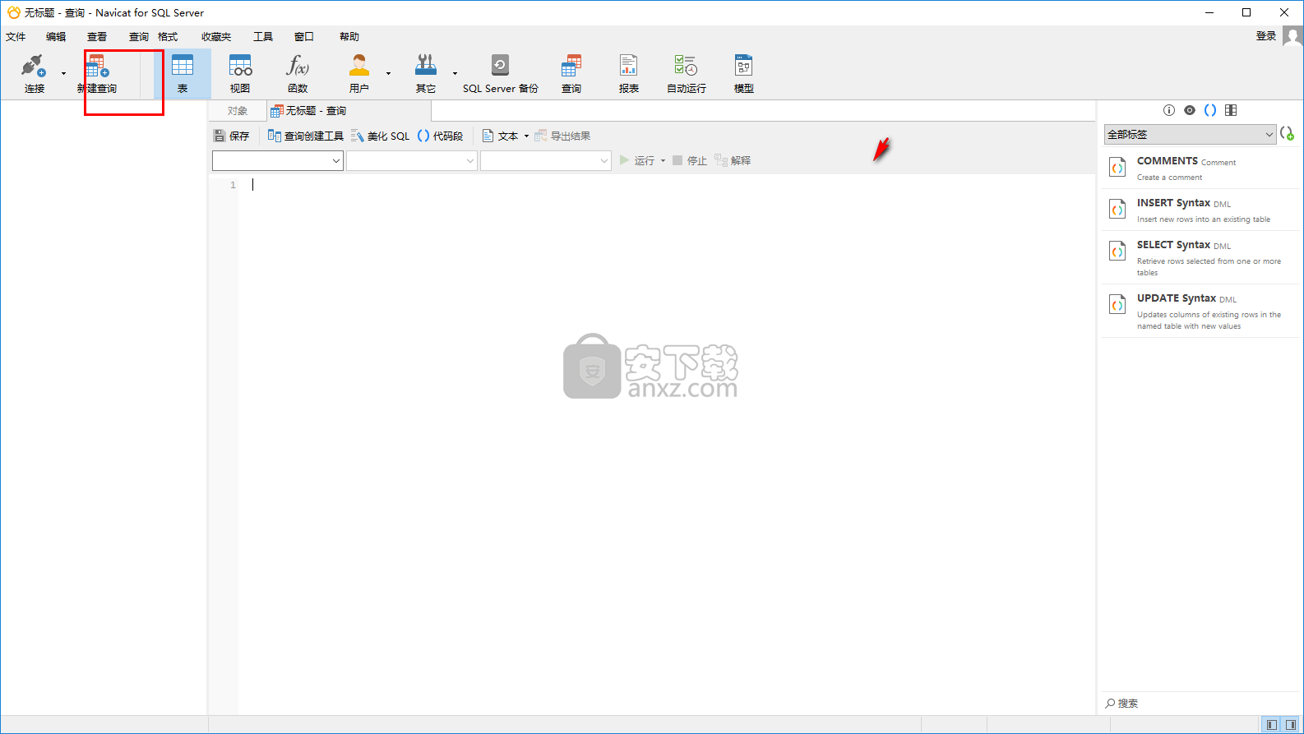Open the 收藏夹 favorites menu

(x=216, y=36)
